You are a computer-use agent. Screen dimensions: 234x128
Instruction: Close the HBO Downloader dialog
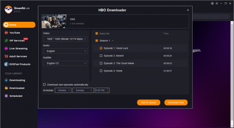click(x=188, y=10)
